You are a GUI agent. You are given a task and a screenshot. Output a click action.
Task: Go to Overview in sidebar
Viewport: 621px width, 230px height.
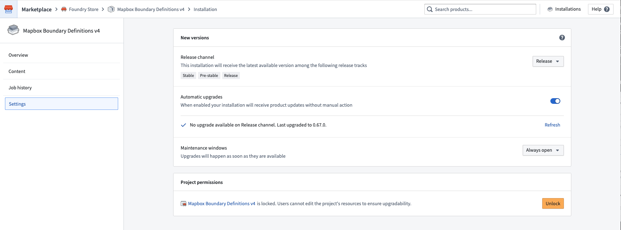tap(62, 55)
